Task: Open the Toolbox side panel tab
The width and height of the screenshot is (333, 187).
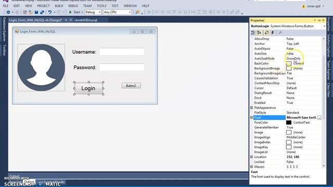Action: click(x=4, y=50)
